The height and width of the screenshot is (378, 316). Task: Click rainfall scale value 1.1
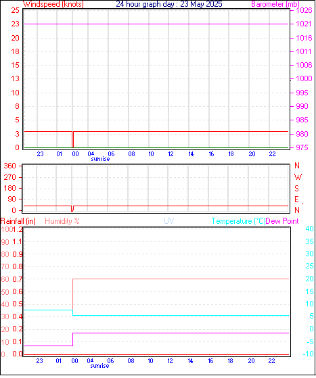pyautogui.click(x=17, y=241)
